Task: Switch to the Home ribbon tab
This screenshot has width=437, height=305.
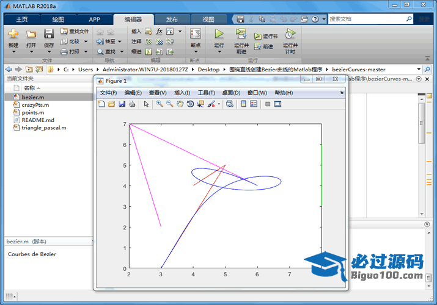Action: point(22,20)
